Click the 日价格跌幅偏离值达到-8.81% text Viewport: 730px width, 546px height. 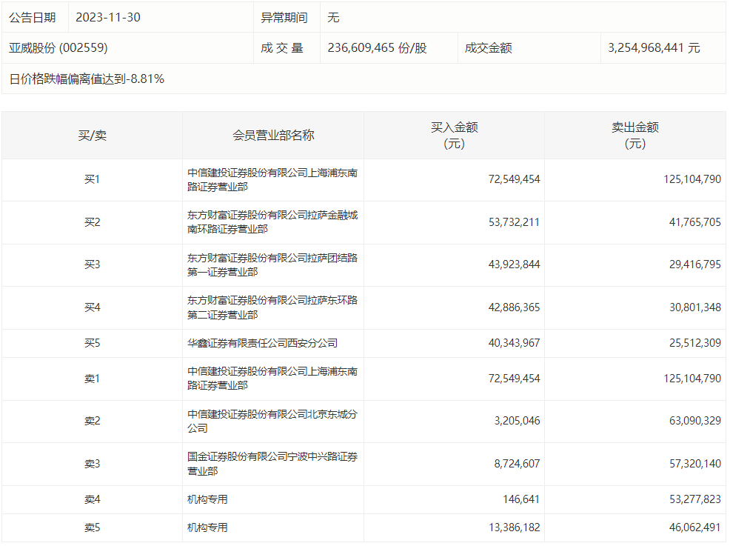point(87,79)
